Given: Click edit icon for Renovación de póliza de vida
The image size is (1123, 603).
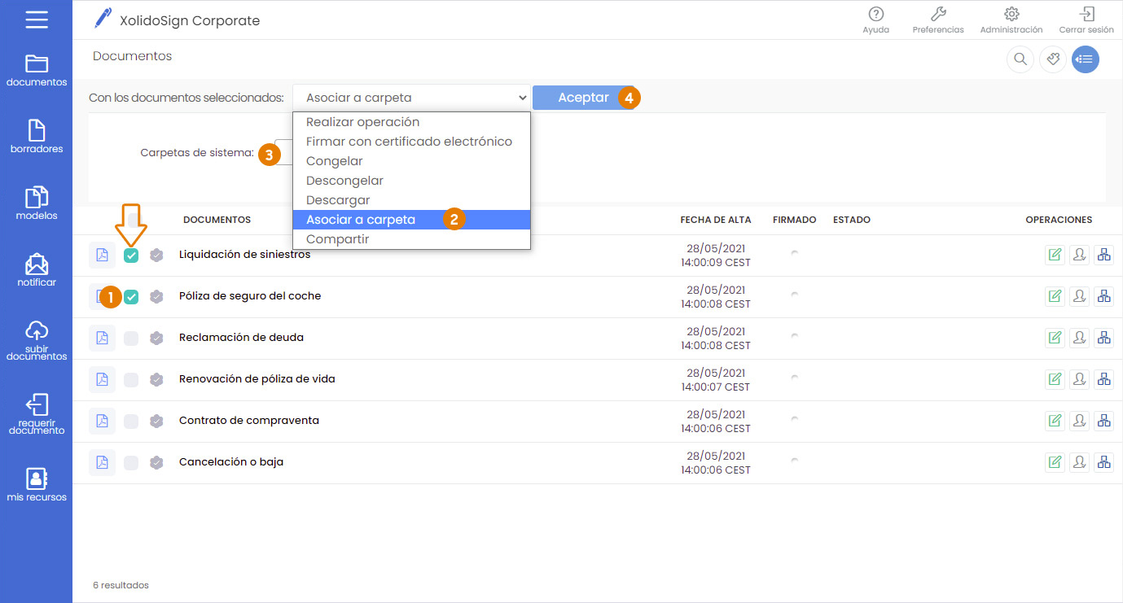Looking at the screenshot, I should 1055,379.
